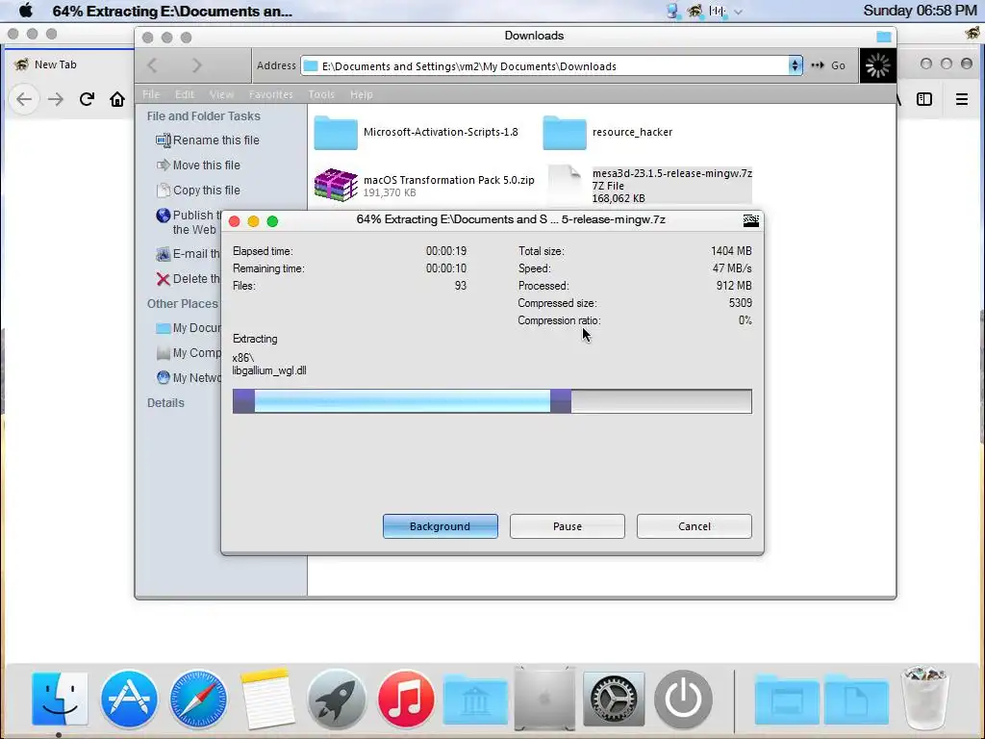Image resolution: width=985 pixels, height=739 pixels.
Task: Collapse the File and Folder Tasks section
Action: tap(204, 116)
